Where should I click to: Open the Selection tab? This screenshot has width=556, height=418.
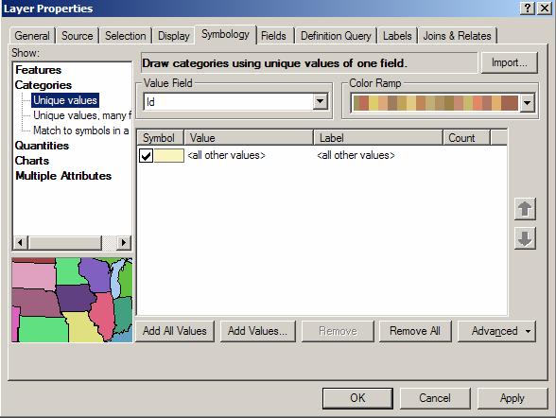(x=125, y=36)
